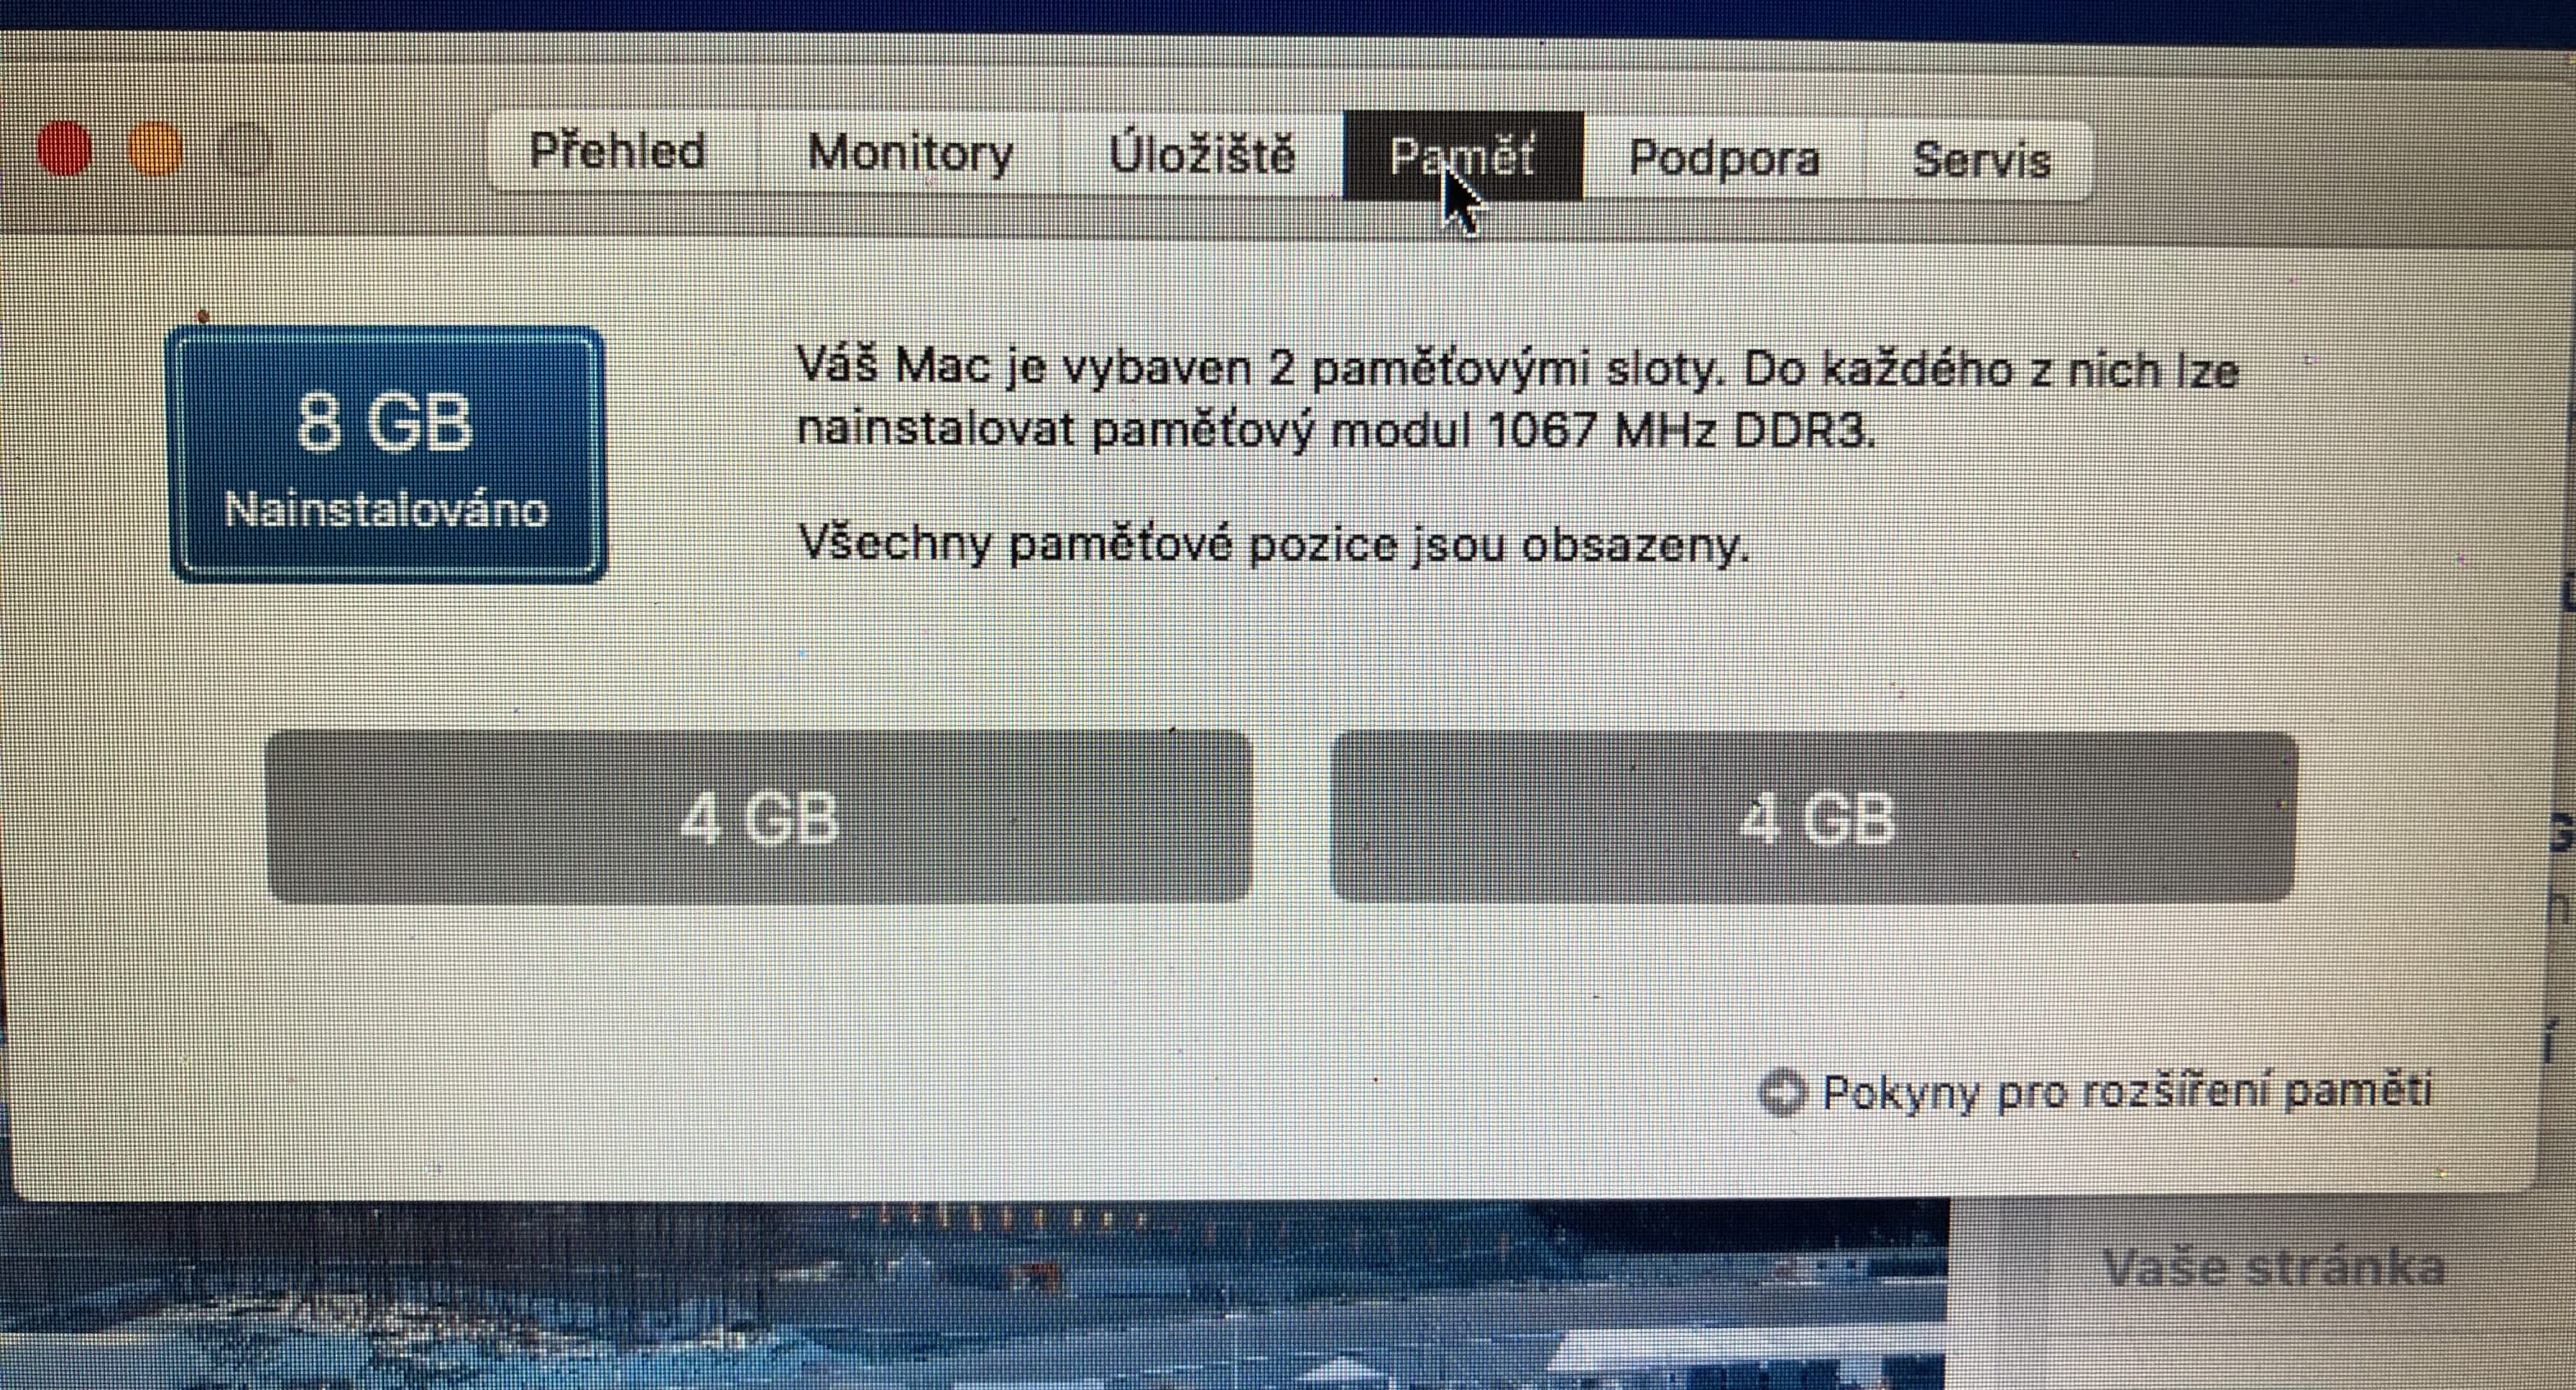
Task: Click the Nainstalováno label under 8 GB
Action: pyautogui.click(x=387, y=510)
